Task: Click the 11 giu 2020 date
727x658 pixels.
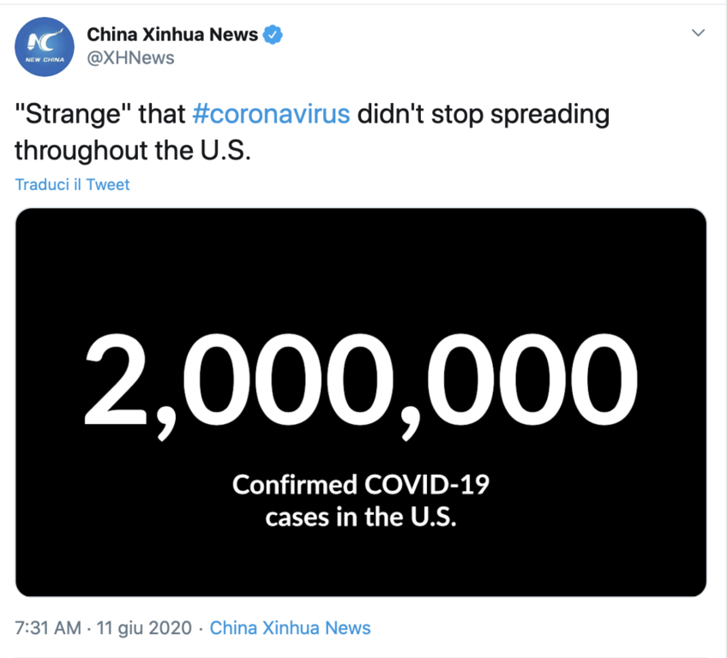Action: pos(144,628)
